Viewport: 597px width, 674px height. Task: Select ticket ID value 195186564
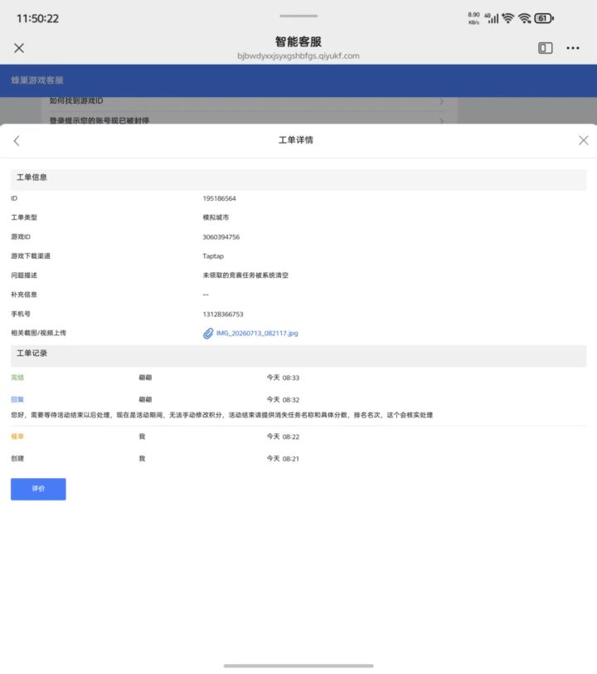219,198
